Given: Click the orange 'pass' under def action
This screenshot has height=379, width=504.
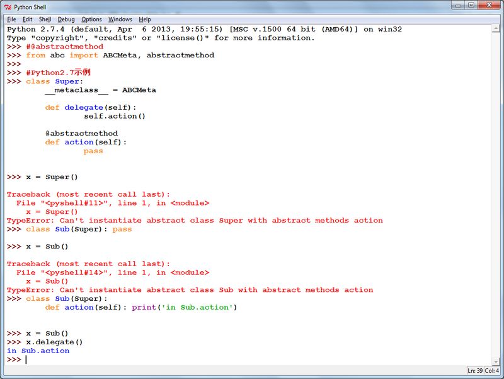Looking at the screenshot, I should (x=93, y=151).
